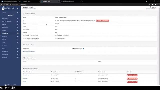Open Images in the sidebar
160x90 pixels.
(x=4, y=30)
